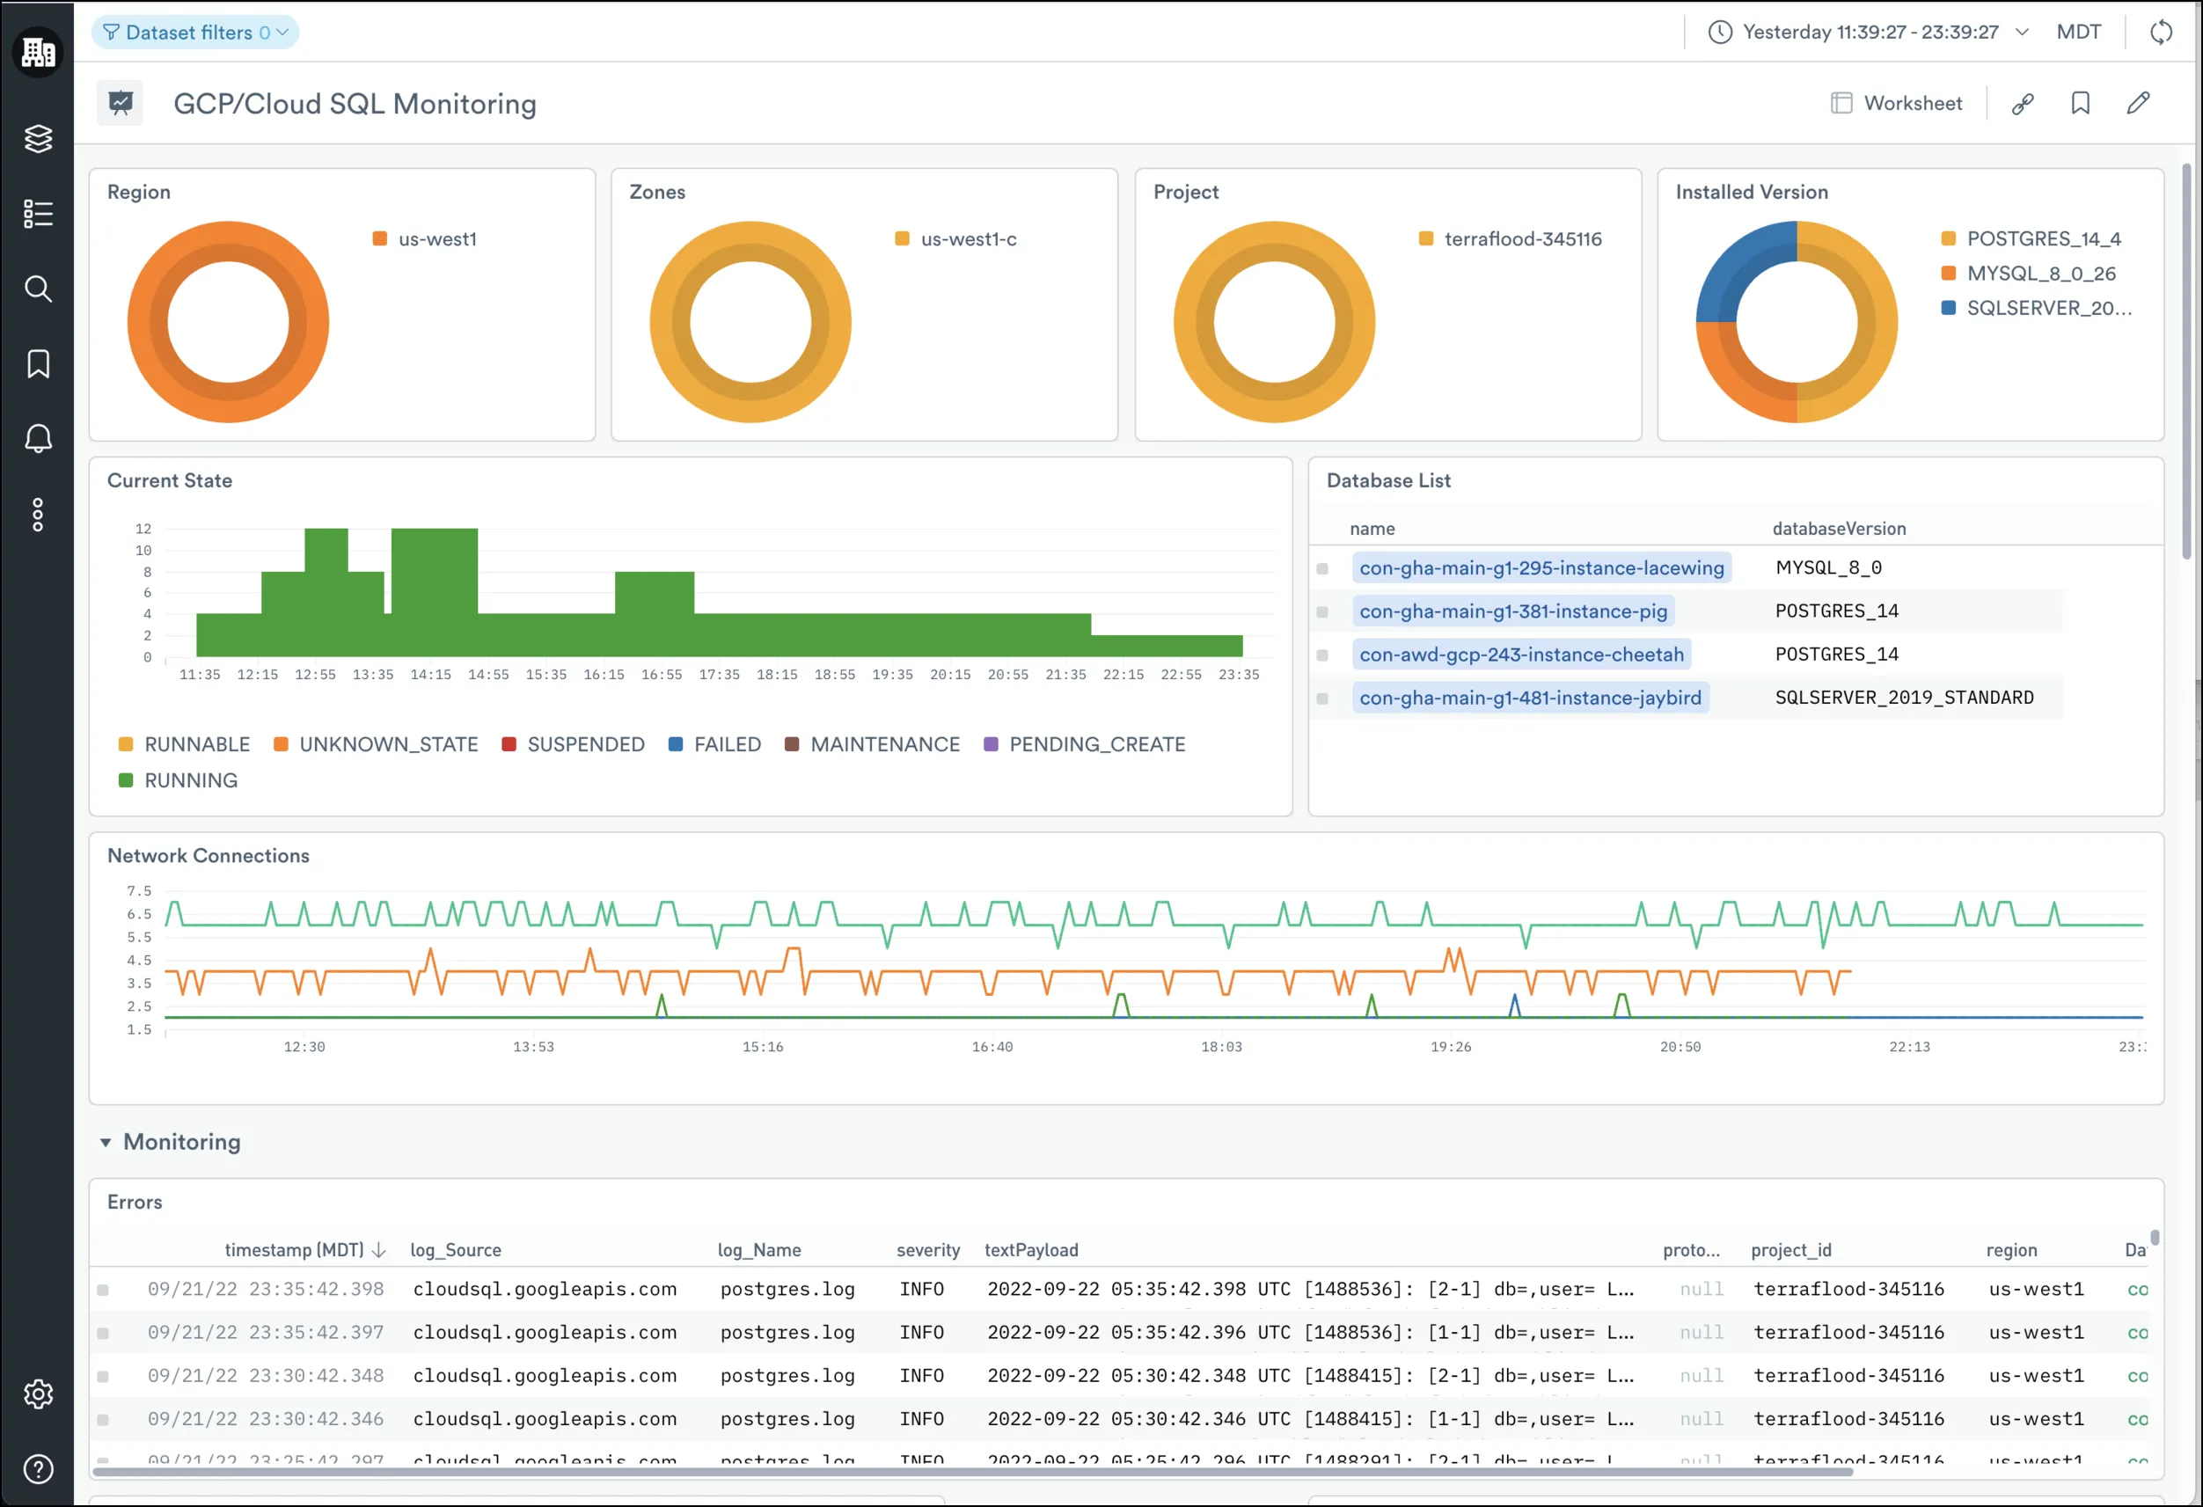Select error row checkbox at 23:35:42.398
The height and width of the screenshot is (1507, 2203).
(x=103, y=1290)
